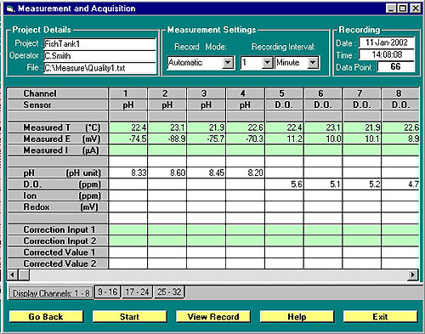Click the -70.3 Measured E cell
Viewport: 425px width, 334px height.
pyautogui.click(x=245, y=139)
